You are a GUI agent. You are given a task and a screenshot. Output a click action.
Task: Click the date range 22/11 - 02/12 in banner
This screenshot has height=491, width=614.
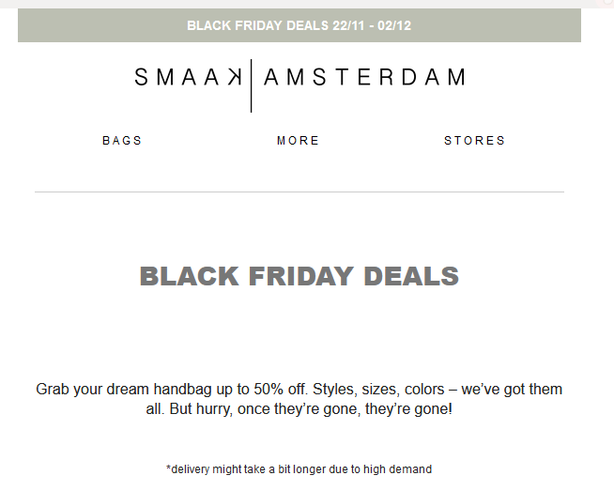click(x=372, y=25)
